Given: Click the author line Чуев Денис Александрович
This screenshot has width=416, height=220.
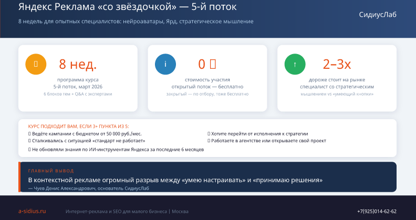Looking at the screenshot, I should tap(89, 188).
